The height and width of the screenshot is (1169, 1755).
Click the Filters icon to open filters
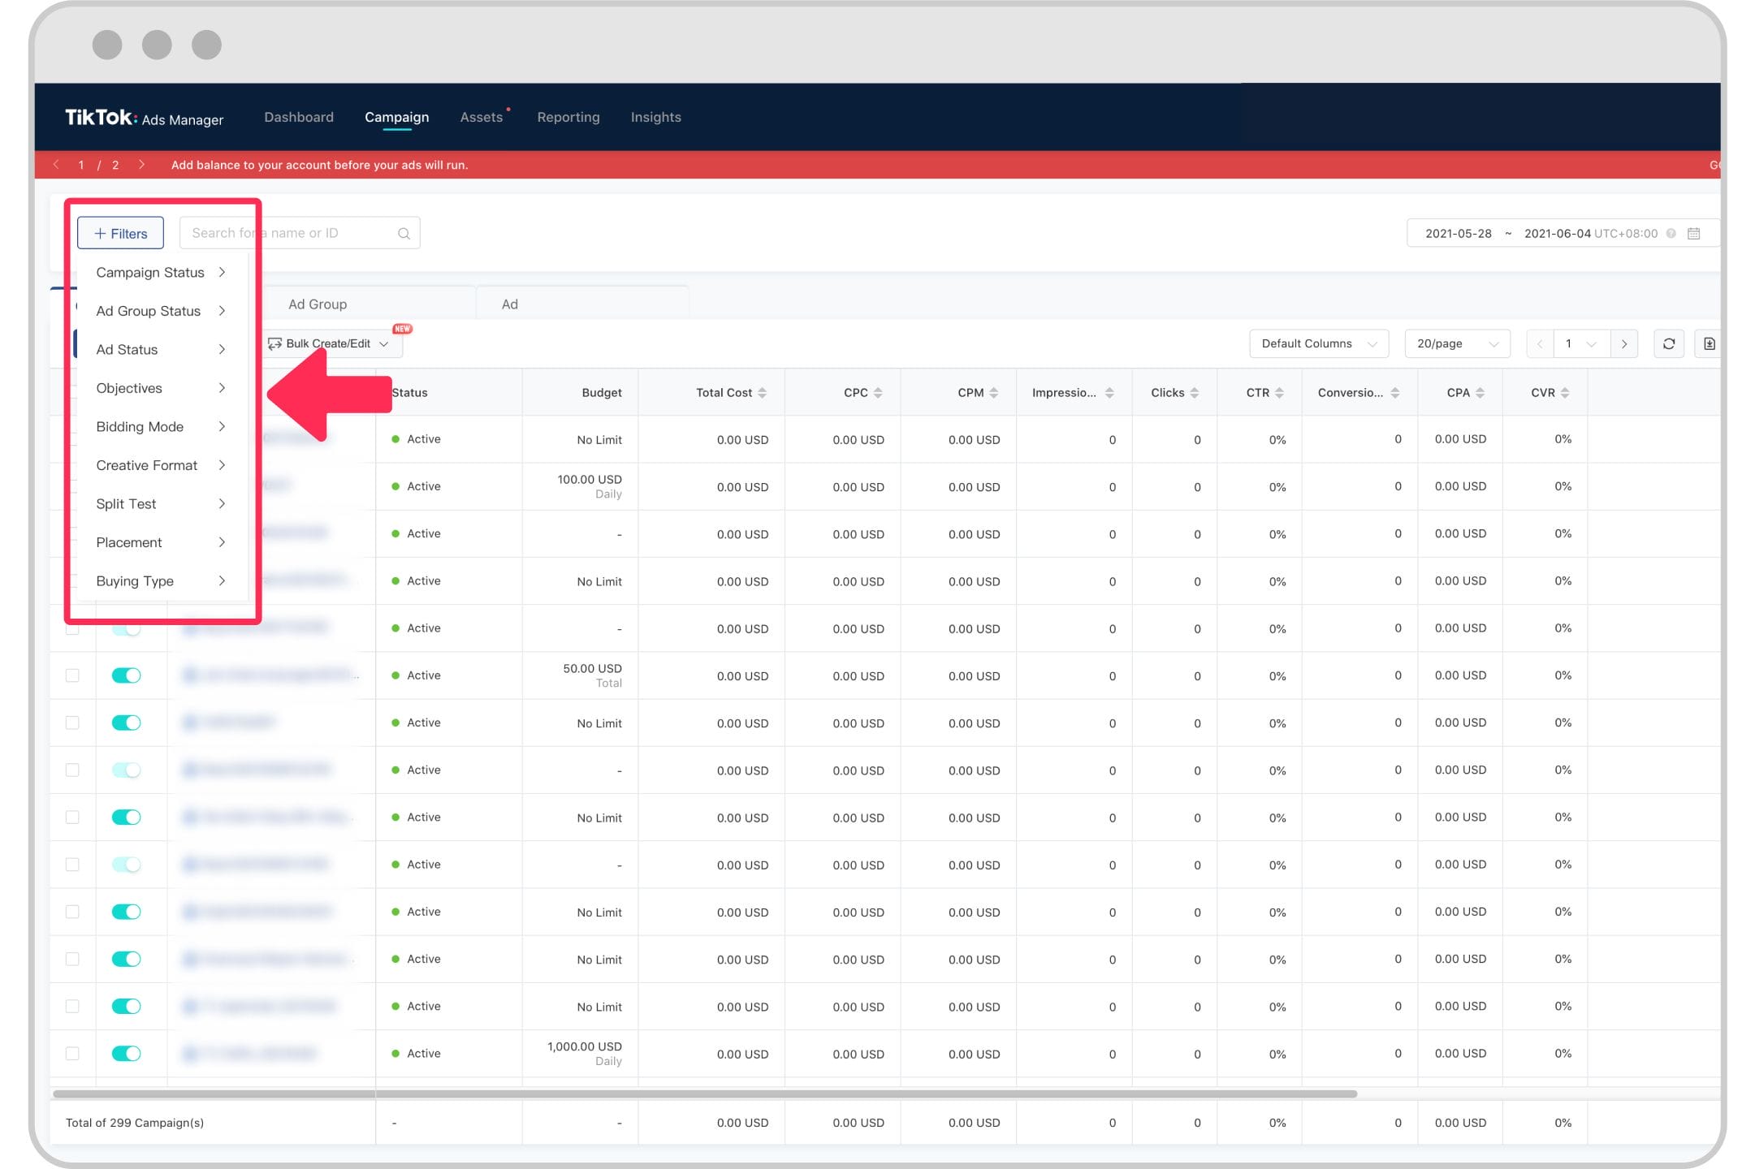coord(119,231)
